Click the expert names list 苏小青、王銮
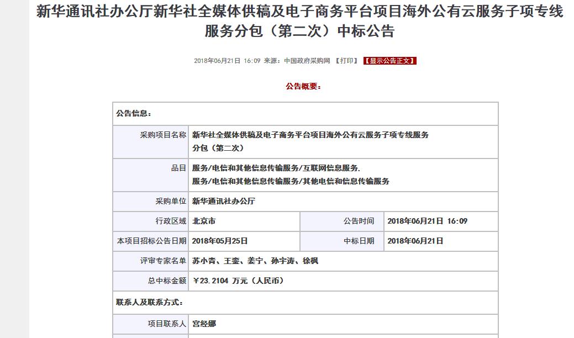This screenshot has width=574, height=338. pos(255,261)
